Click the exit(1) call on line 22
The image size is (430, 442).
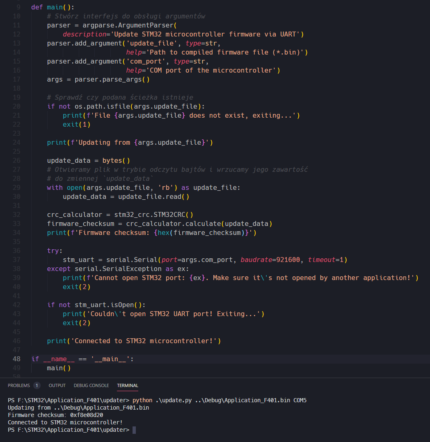(x=77, y=124)
